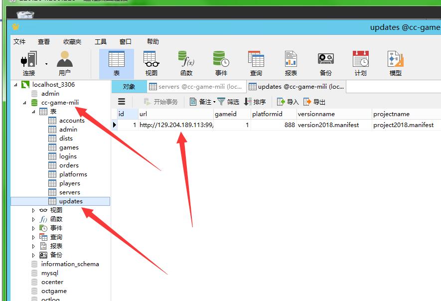Select the Table (表) toolbar icon
441x301 pixels.
[117, 63]
